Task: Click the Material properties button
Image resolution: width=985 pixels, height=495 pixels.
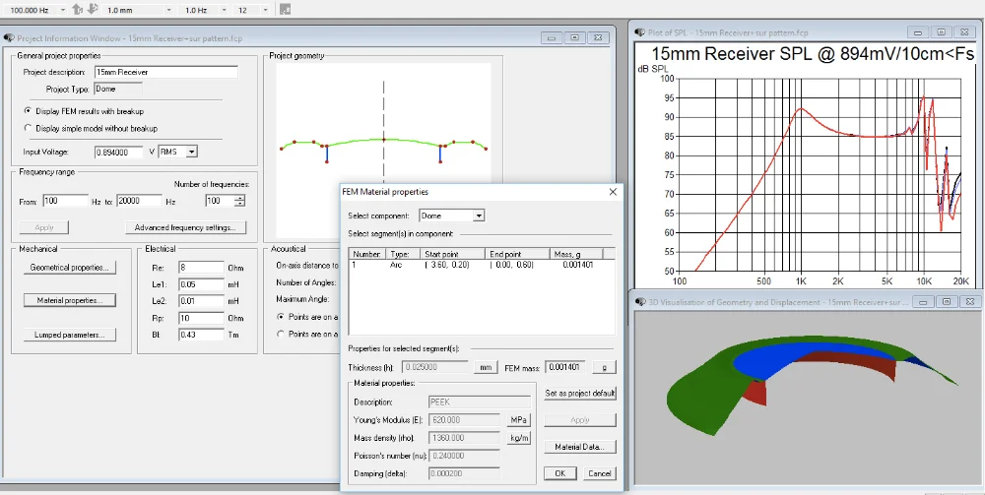Action: point(70,300)
